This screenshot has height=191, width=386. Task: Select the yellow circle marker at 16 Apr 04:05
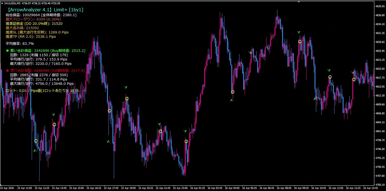click(x=233, y=92)
